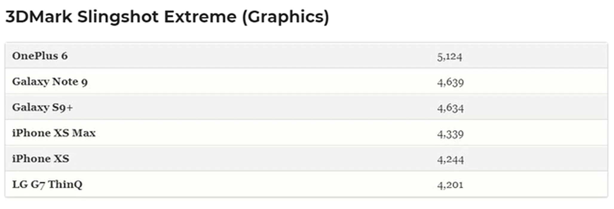The width and height of the screenshot is (614, 209).
Task: Click the word Slingshot in the heading
Action: point(118,17)
